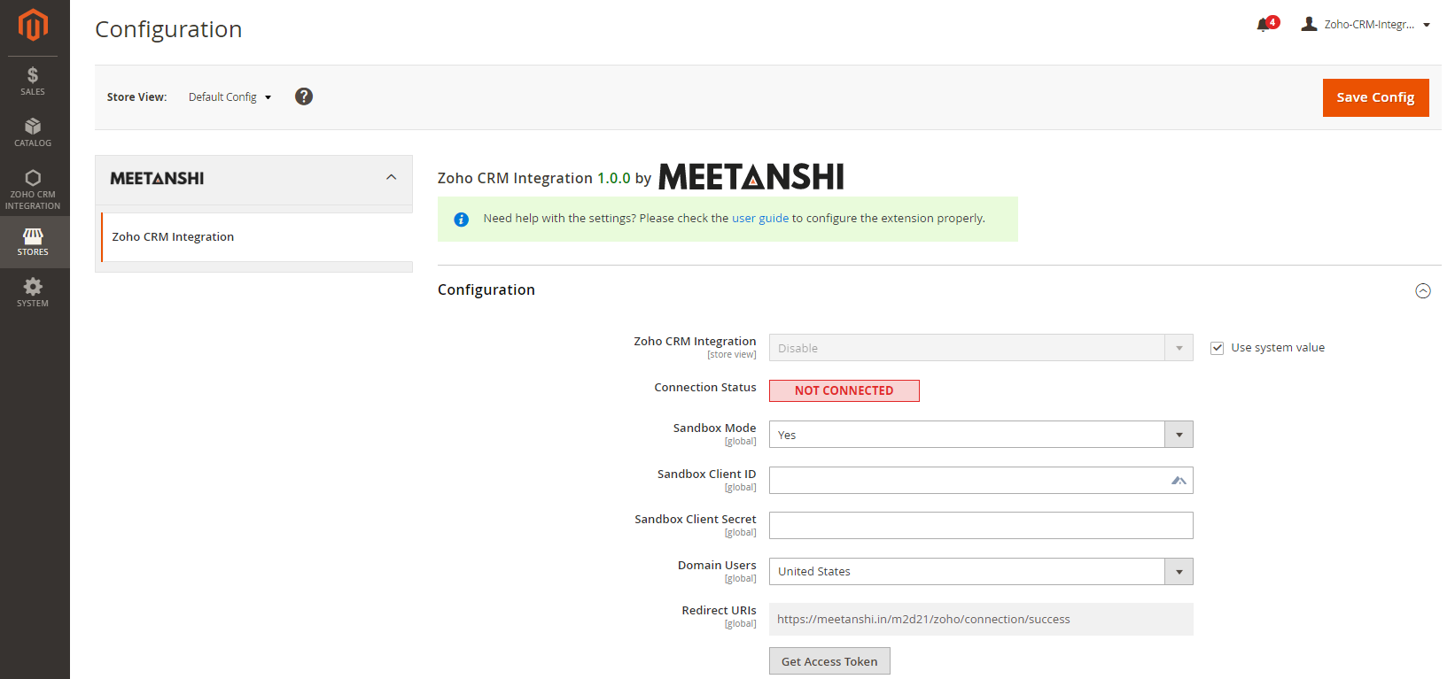1455x679 pixels.
Task: Open the Sales menu
Action: 33,81
